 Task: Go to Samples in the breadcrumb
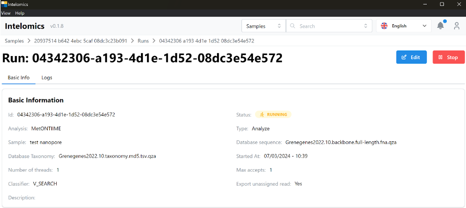pyautogui.click(x=14, y=40)
